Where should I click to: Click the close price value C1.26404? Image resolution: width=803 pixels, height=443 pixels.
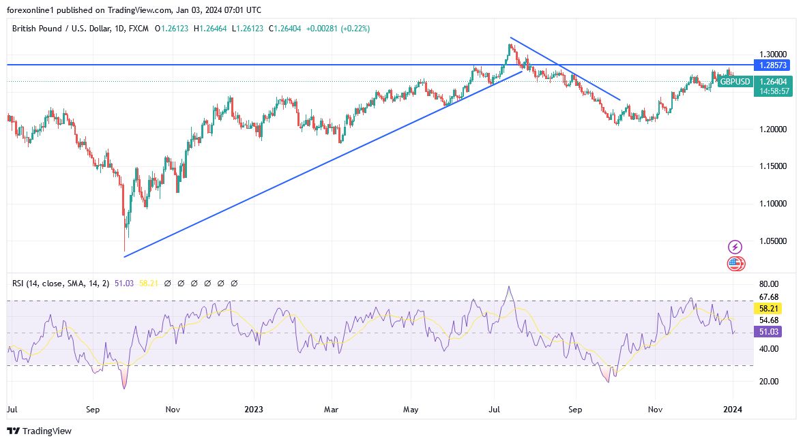tap(284, 29)
